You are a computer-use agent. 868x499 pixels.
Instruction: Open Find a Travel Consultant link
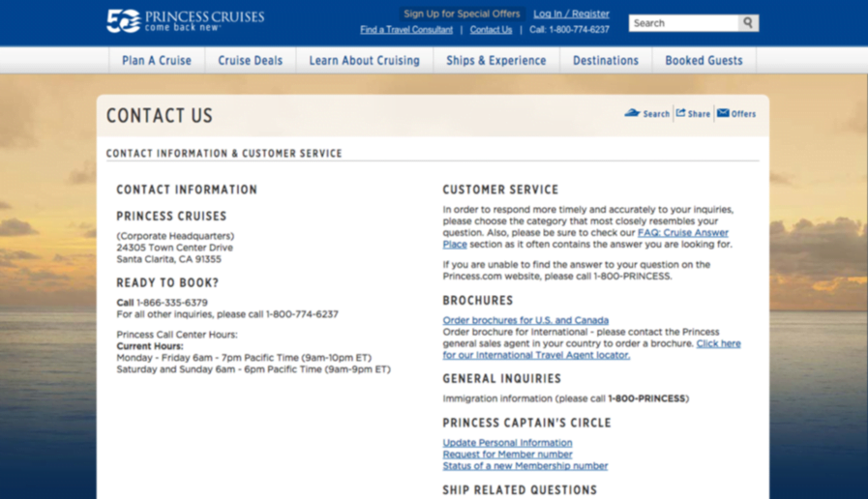406,30
